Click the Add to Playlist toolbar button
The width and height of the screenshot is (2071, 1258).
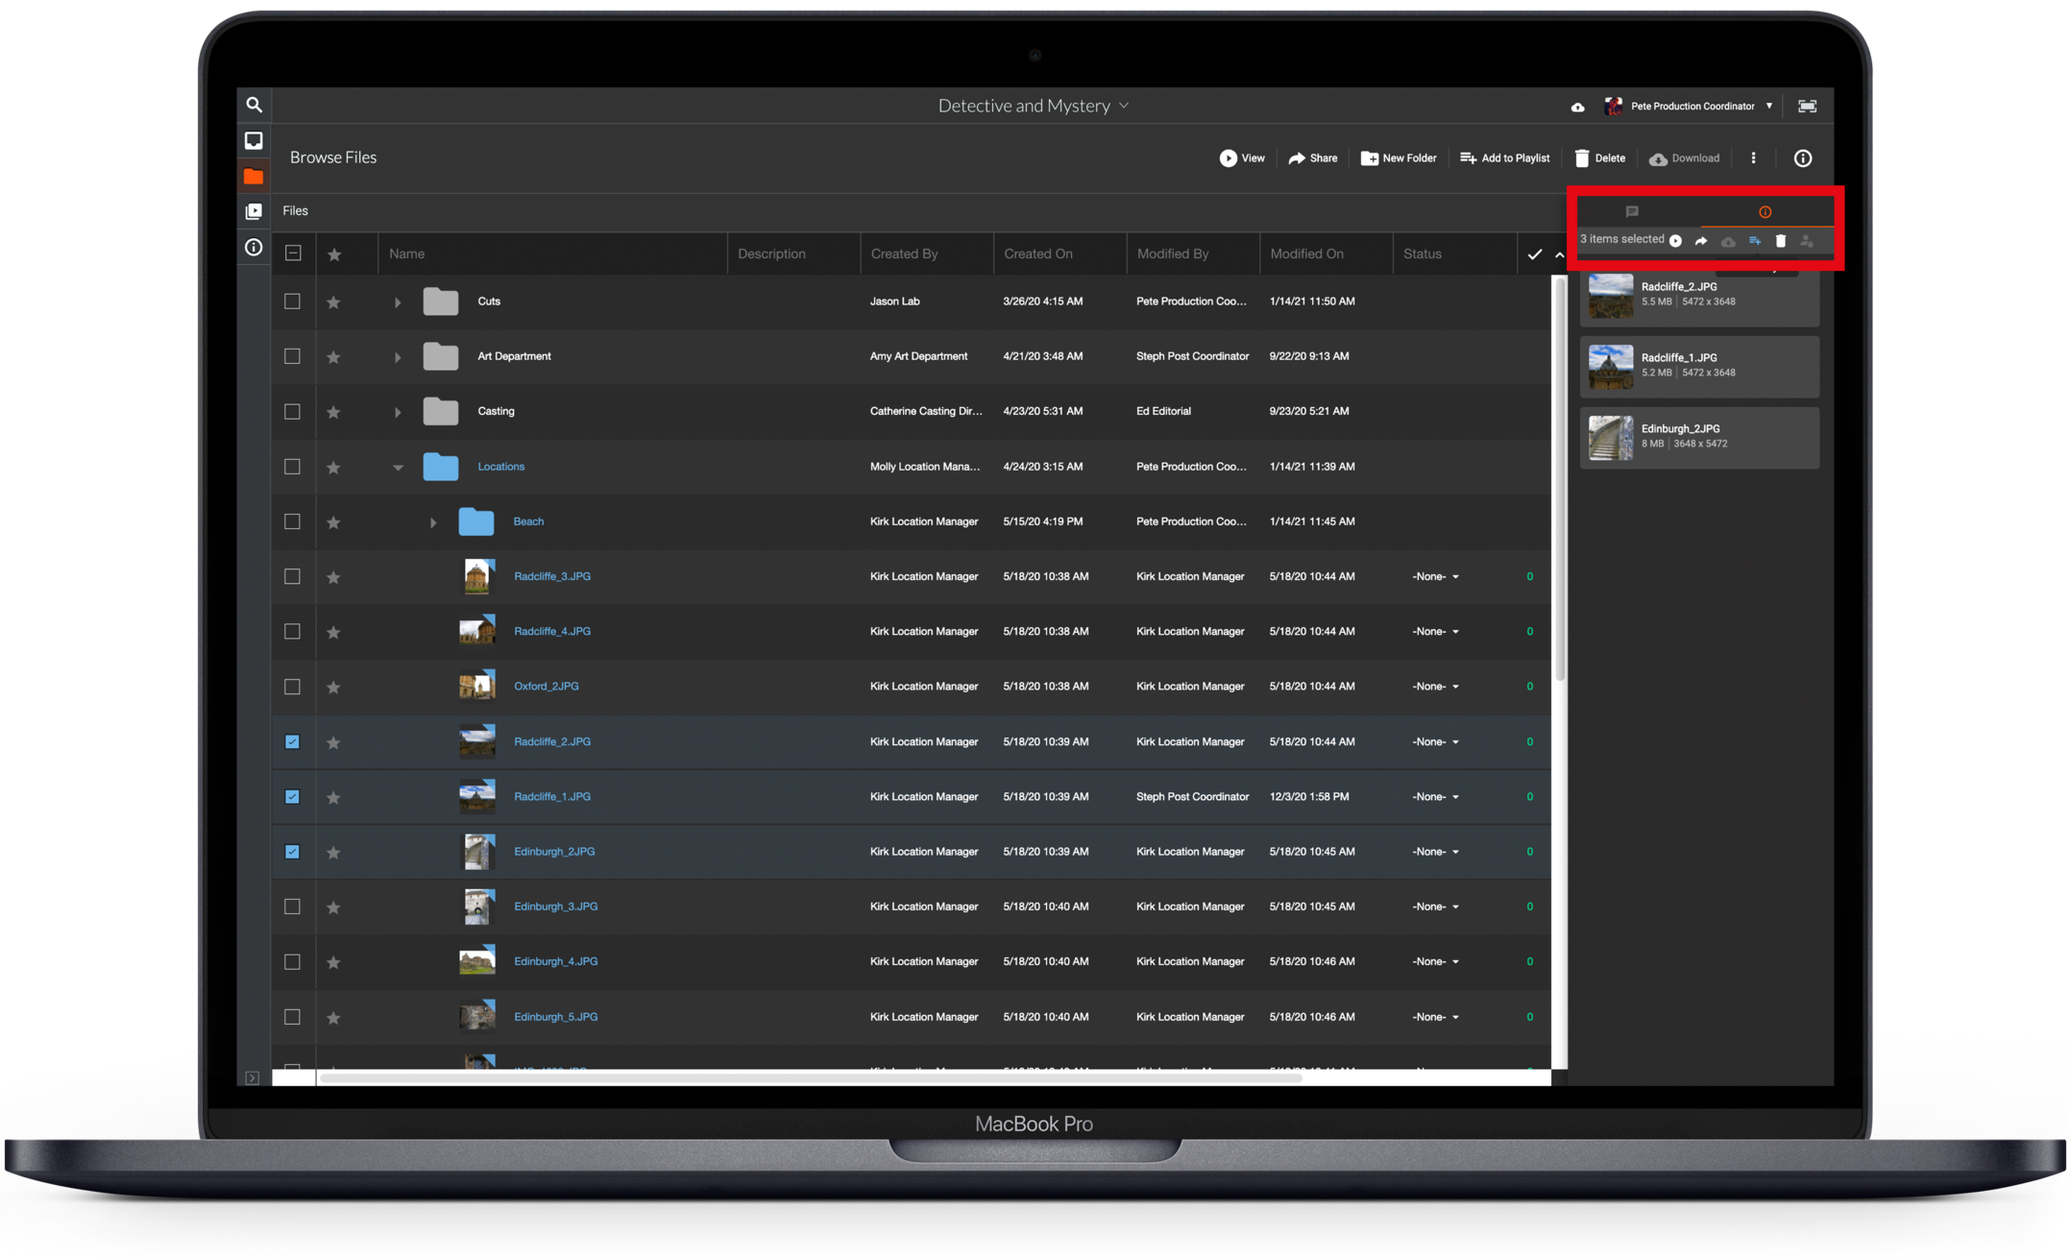pyautogui.click(x=1504, y=158)
